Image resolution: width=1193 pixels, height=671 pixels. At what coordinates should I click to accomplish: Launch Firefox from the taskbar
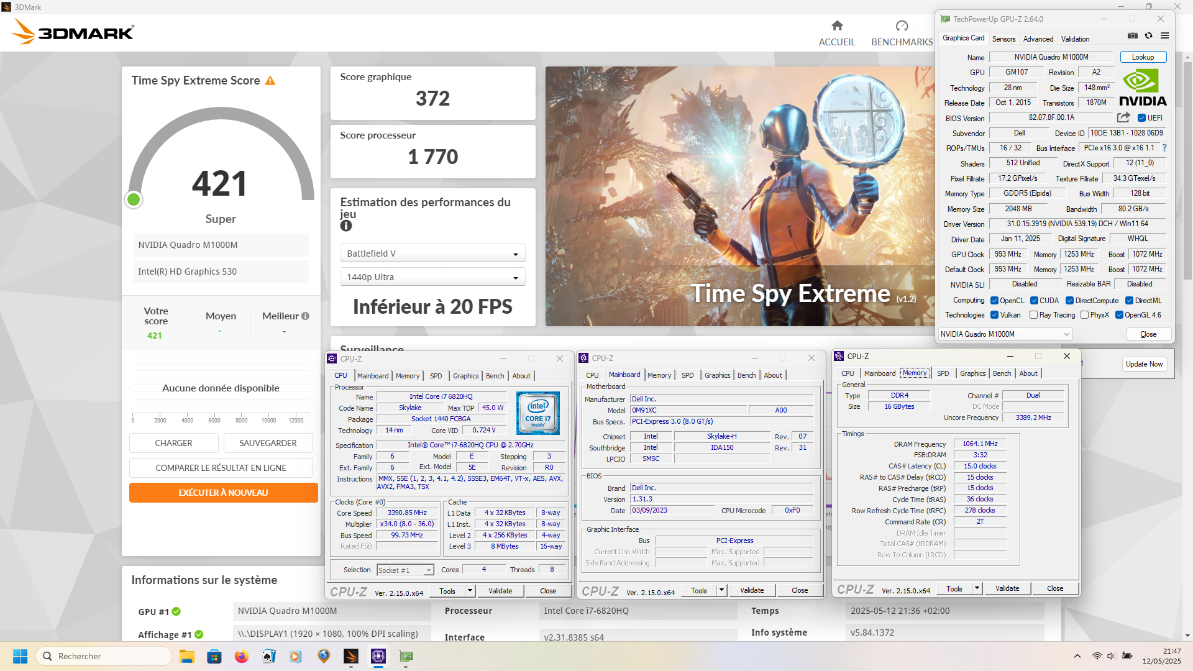(x=242, y=656)
